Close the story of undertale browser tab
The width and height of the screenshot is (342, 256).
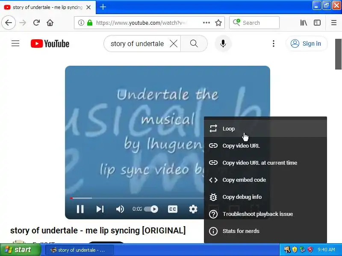[88, 7]
